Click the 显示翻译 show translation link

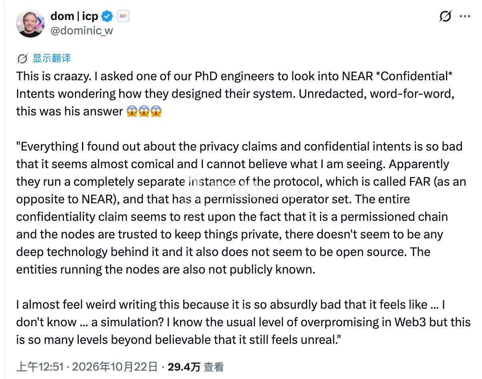point(52,58)
